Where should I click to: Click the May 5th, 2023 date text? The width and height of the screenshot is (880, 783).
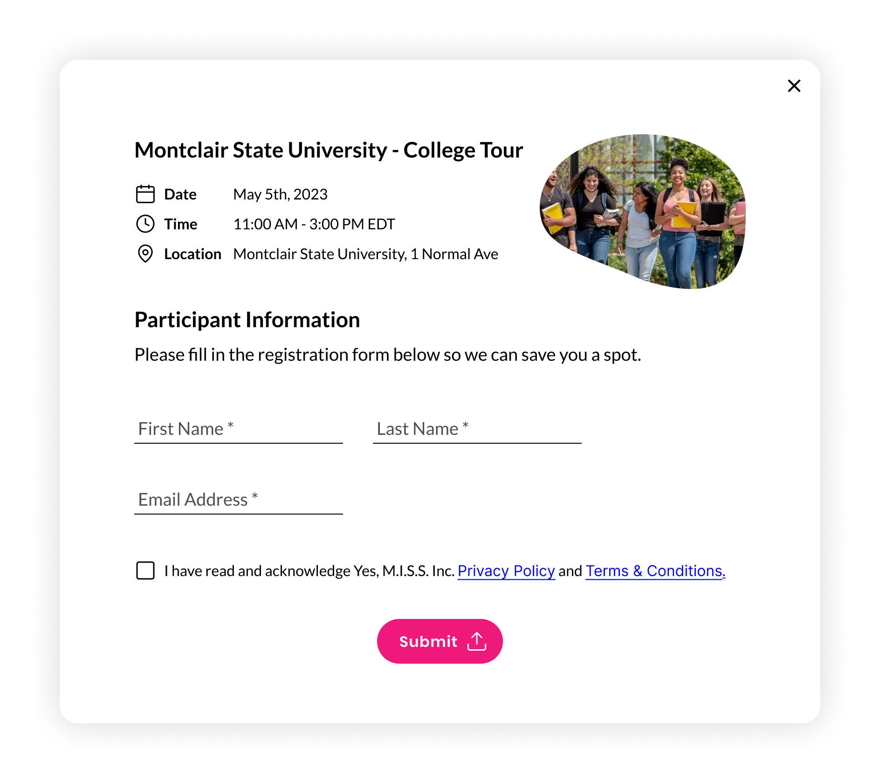(x=280, y=194)
